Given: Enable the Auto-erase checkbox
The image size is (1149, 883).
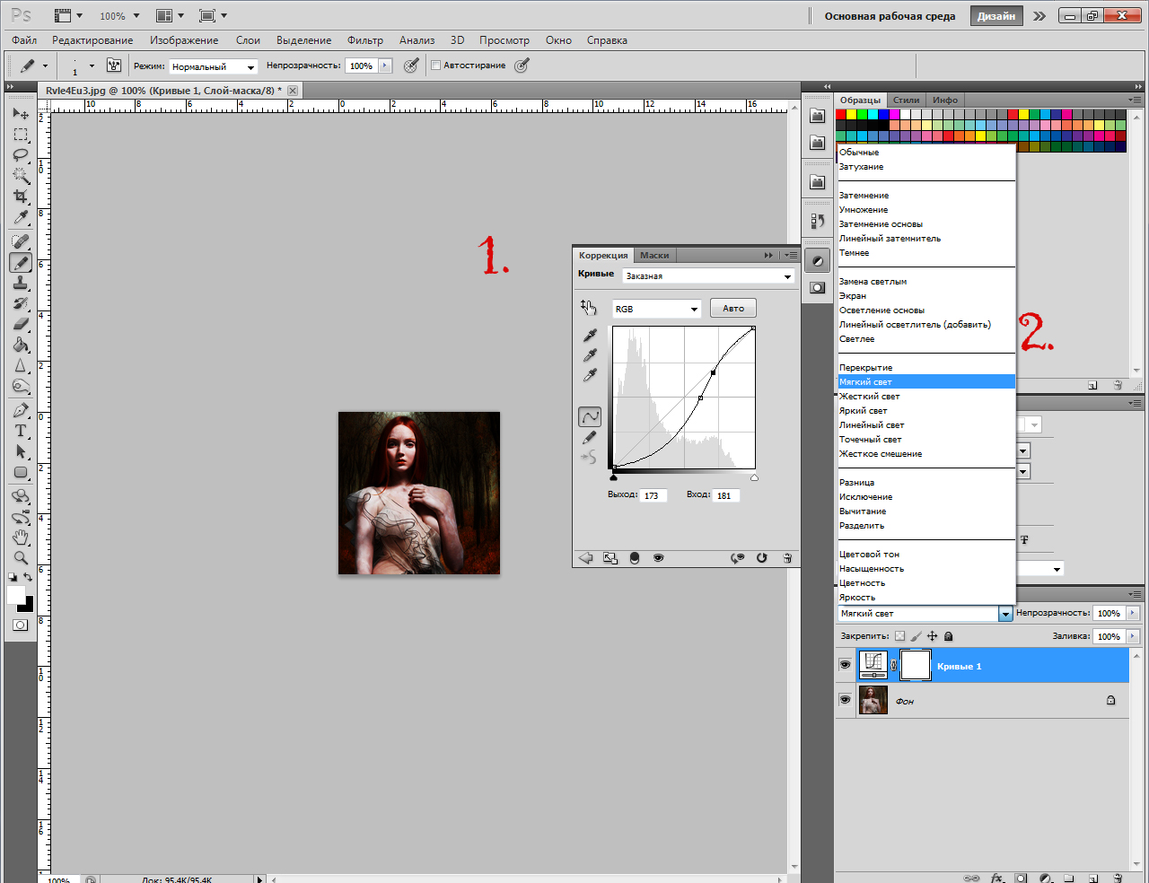Looking at the screenshot, I should pyautogui.click(x=436, y=66).
